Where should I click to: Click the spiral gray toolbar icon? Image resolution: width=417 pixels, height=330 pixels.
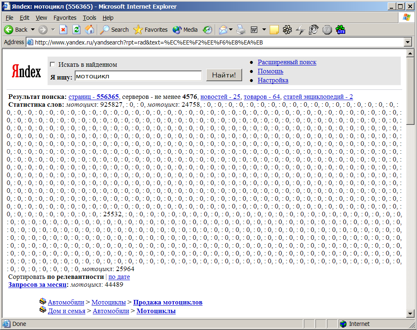click(x=314, y=30)
